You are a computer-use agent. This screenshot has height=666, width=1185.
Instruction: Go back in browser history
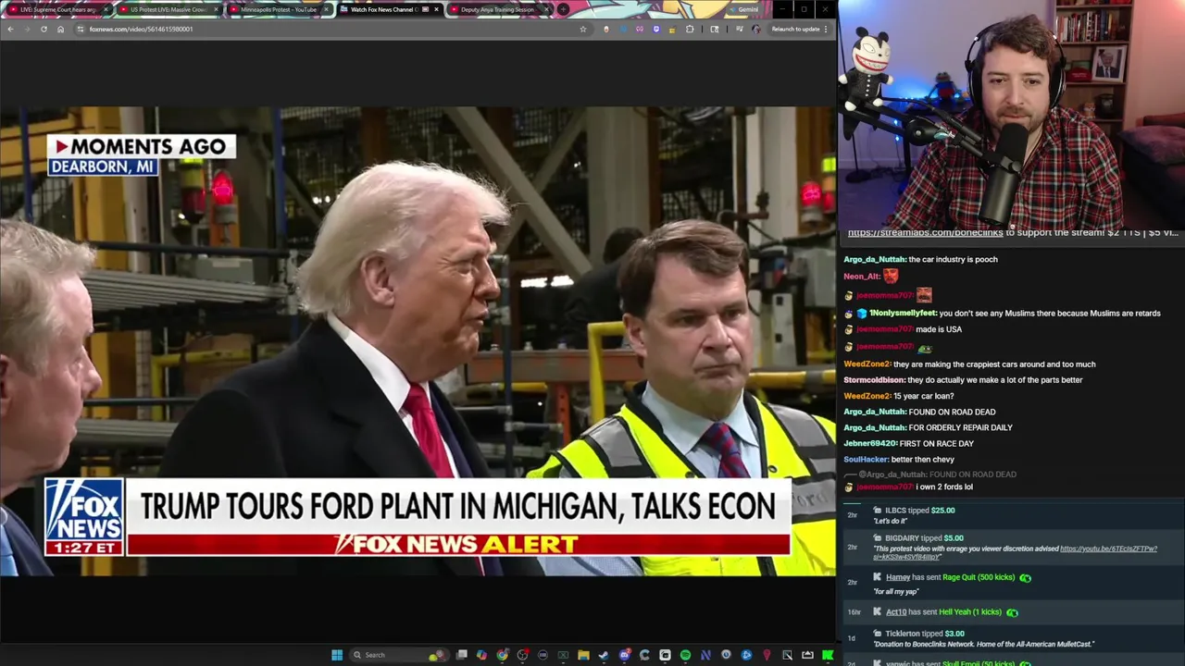tap(10, 29)
